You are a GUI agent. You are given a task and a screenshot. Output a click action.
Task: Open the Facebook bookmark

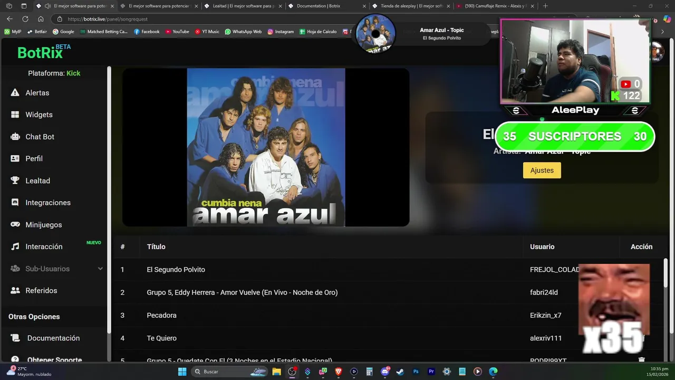pyautogui.click(x=147, y=32)
